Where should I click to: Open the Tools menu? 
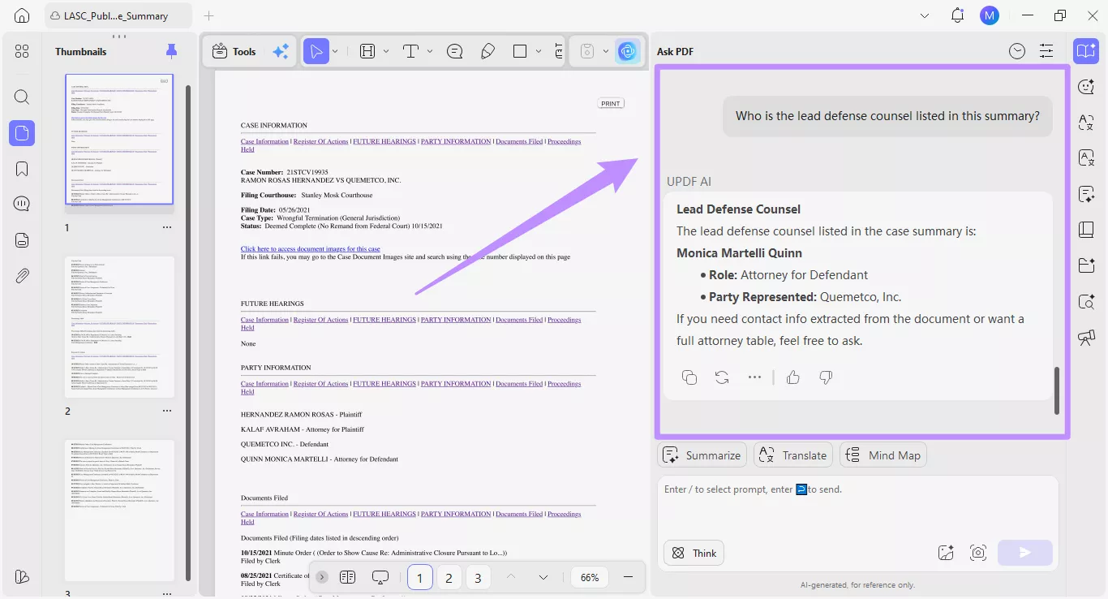coord(234,51)
